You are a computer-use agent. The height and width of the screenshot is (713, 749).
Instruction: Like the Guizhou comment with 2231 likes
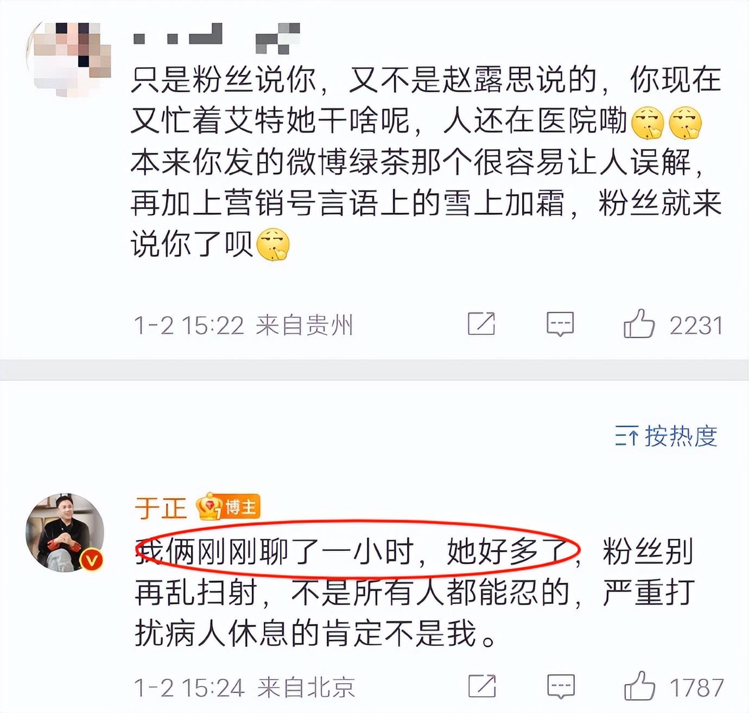[639, 324]
